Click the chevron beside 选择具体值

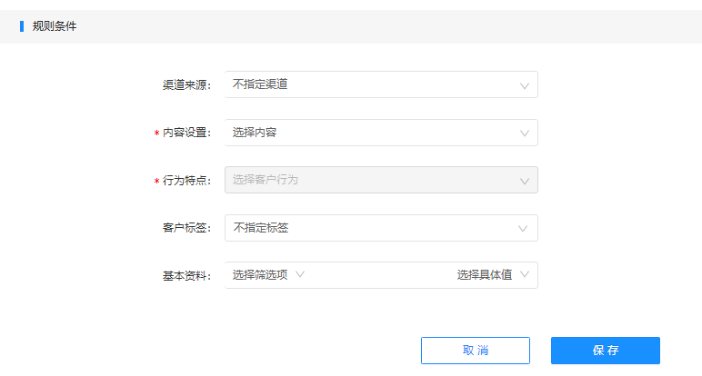click(x=525, y=274)
